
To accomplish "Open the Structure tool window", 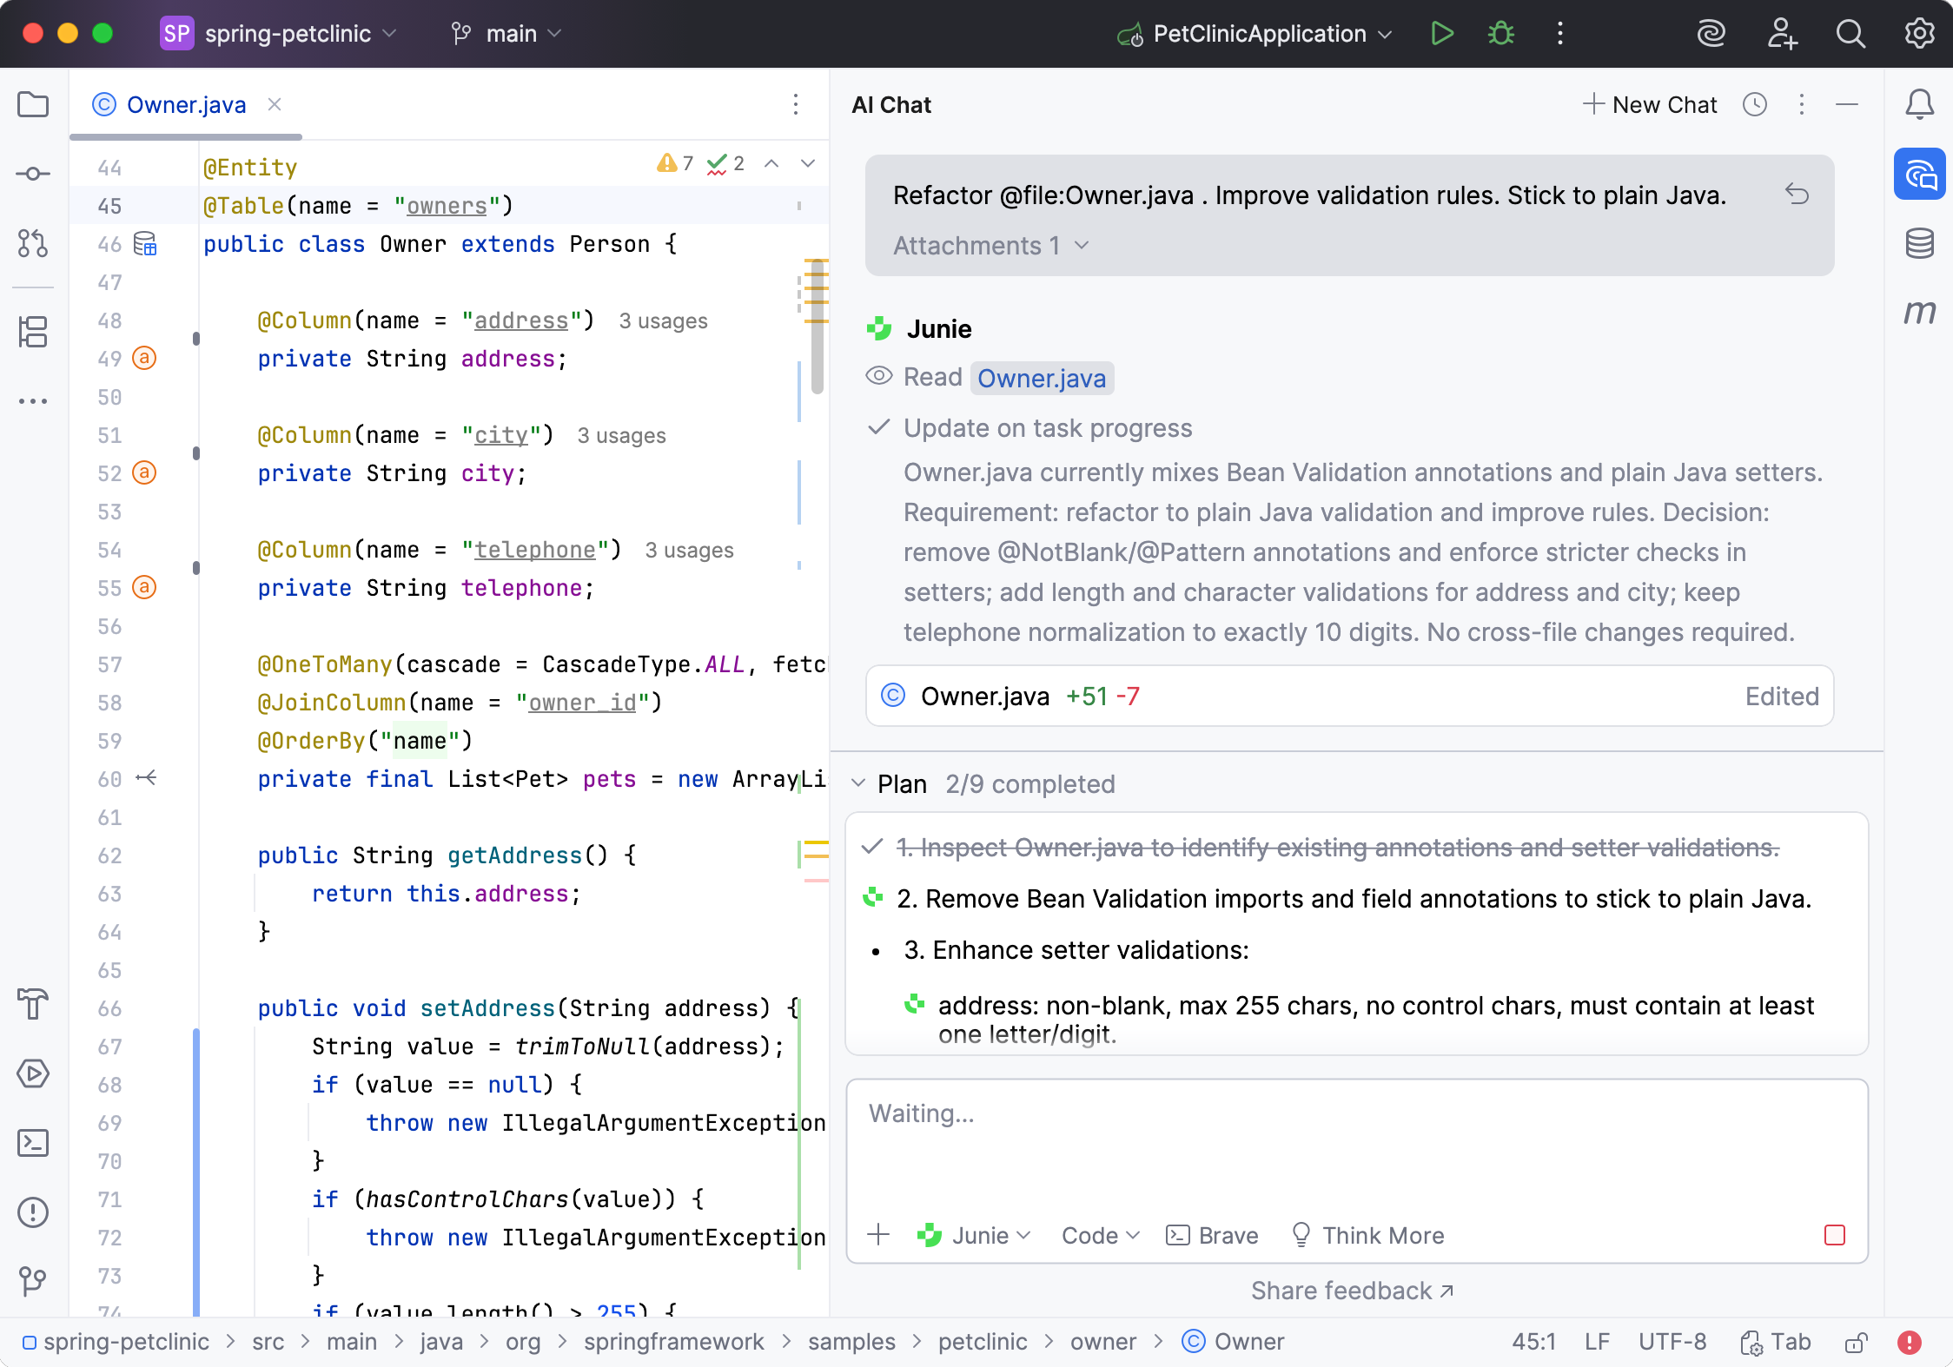I will pos(33,332).
